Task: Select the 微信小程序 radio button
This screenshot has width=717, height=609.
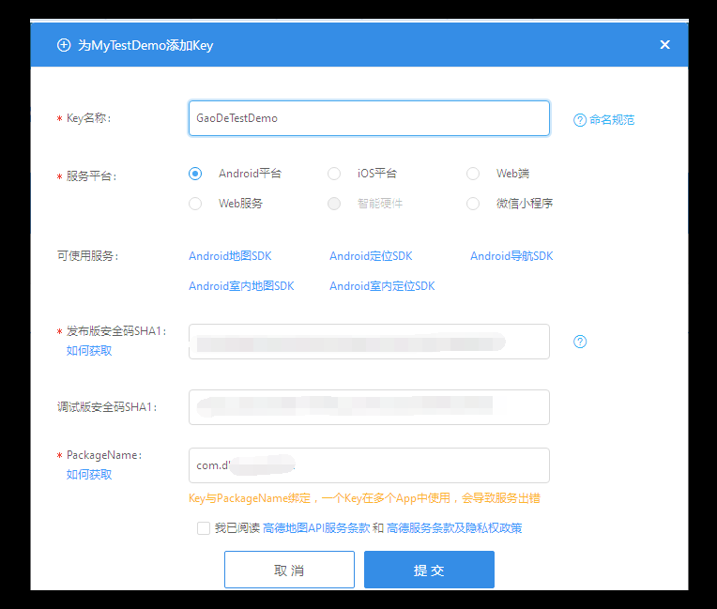Action: (x=473, y=204)
